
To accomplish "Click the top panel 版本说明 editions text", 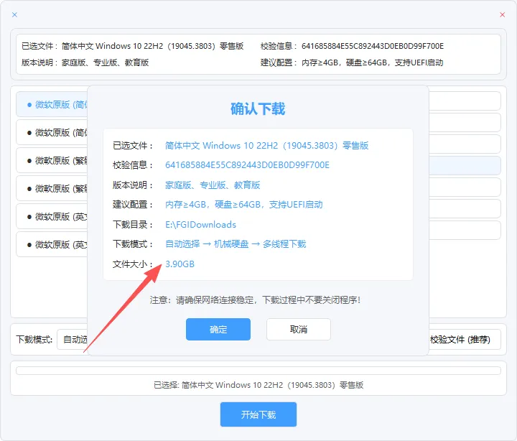I will tap(105, 62).
